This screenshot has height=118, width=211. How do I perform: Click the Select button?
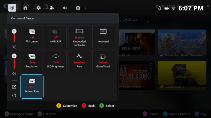[x=106, y=106]
